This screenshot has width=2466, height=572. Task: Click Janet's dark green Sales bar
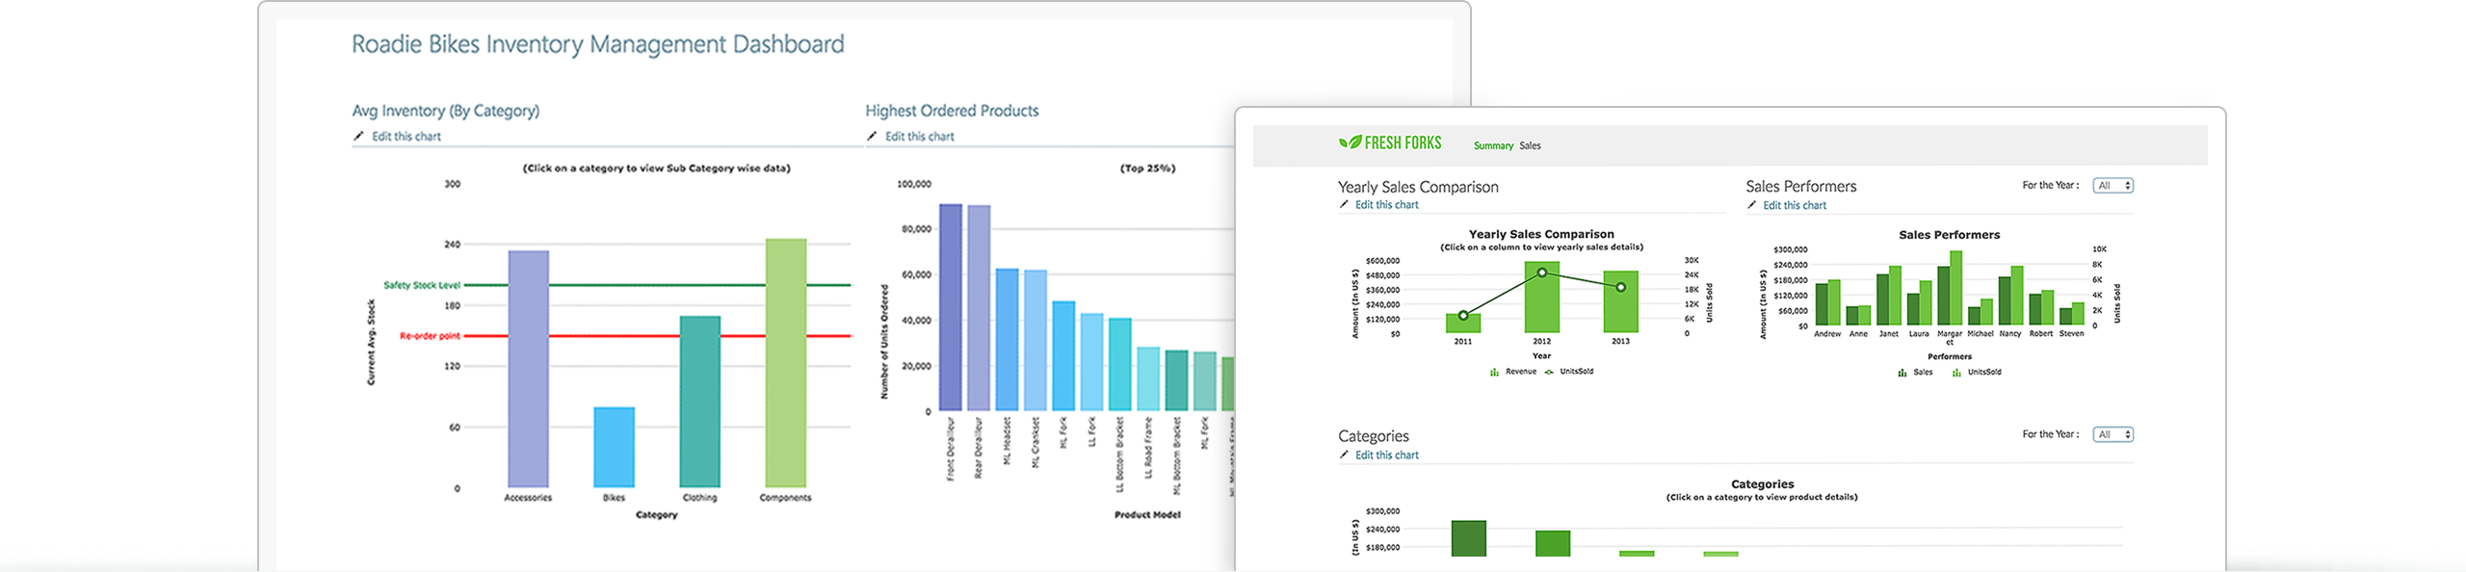1883,299
